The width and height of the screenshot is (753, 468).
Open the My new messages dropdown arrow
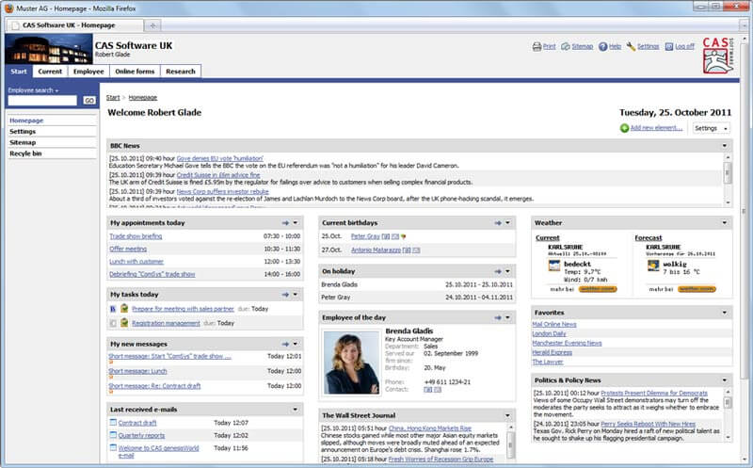point(296,344)
